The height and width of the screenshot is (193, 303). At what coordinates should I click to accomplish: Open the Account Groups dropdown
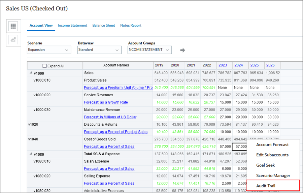coord(149,50)
